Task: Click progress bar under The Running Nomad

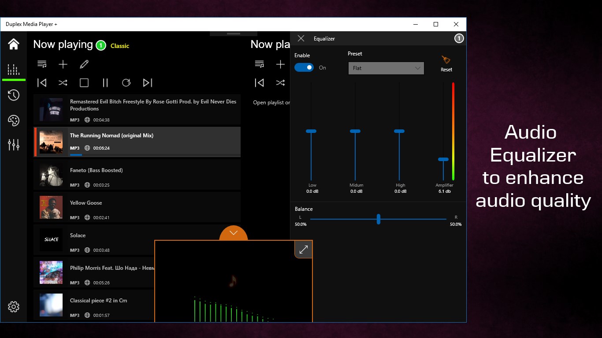Action: click(155, 155)
